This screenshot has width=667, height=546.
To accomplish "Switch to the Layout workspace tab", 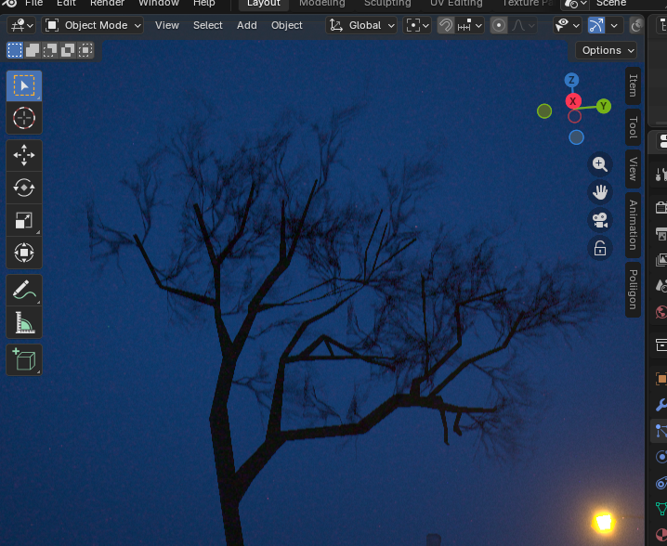I will pos(263,4).
